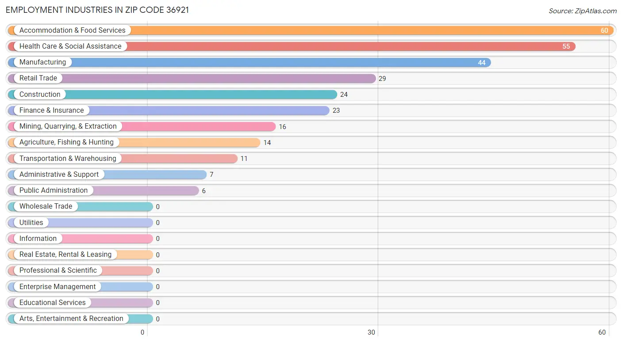Select the Finance & Insurance label
The width and height of the screenshot is (622, 343).
[51, 110]
